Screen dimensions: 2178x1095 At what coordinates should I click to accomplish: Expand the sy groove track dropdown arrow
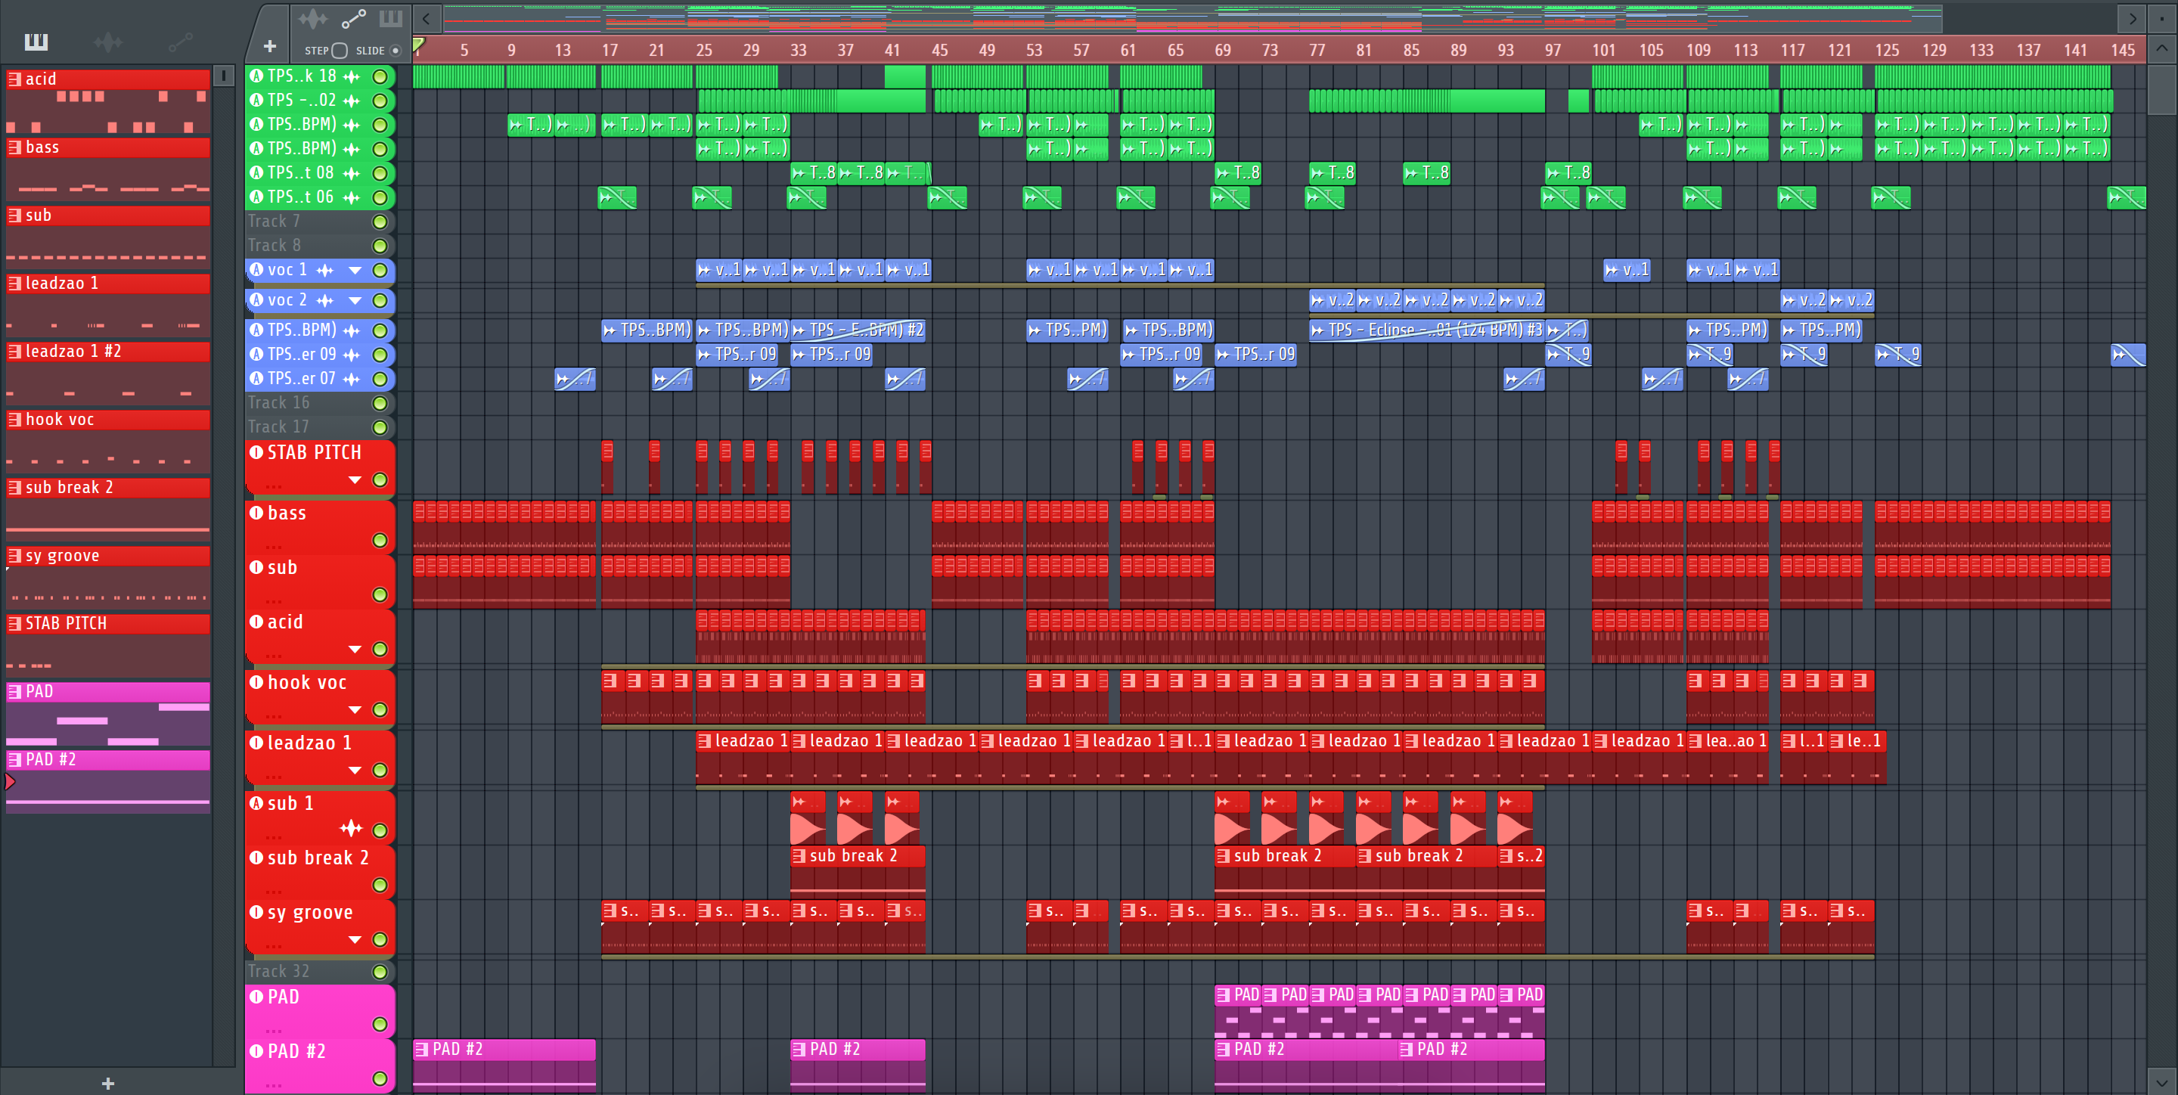(355, 939)
